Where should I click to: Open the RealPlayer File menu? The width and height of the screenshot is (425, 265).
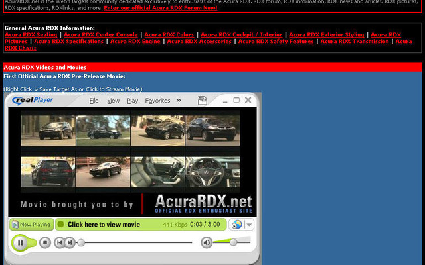click(94, 101)
